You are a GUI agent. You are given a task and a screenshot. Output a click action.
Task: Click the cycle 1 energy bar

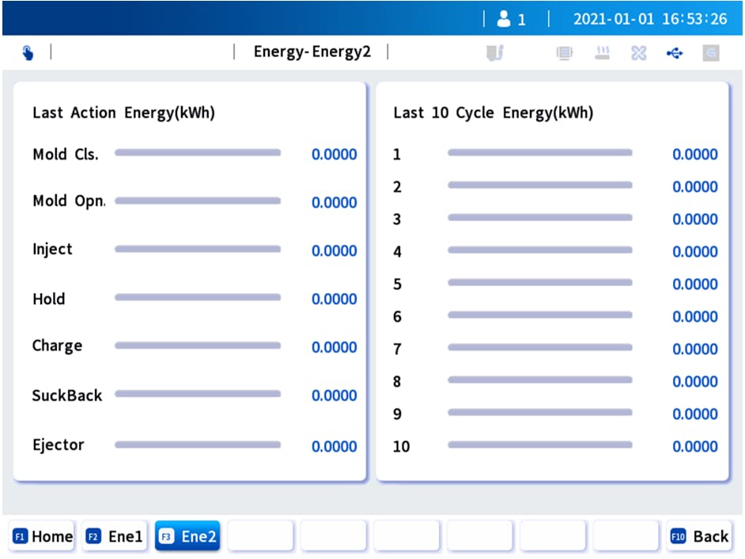pyautogui.click(x=539, y=152)
